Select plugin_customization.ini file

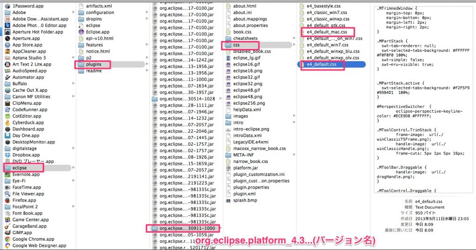coord(258,174)
